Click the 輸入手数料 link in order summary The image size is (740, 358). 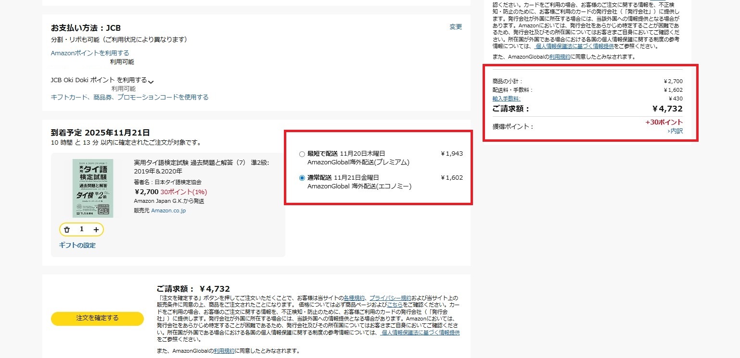tap(506, 99)
